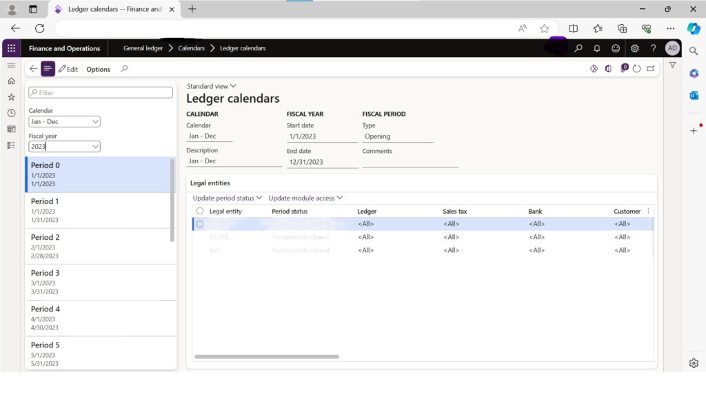Click the back arrow in action pane
The image size is (706, 397).
[33, 69]
